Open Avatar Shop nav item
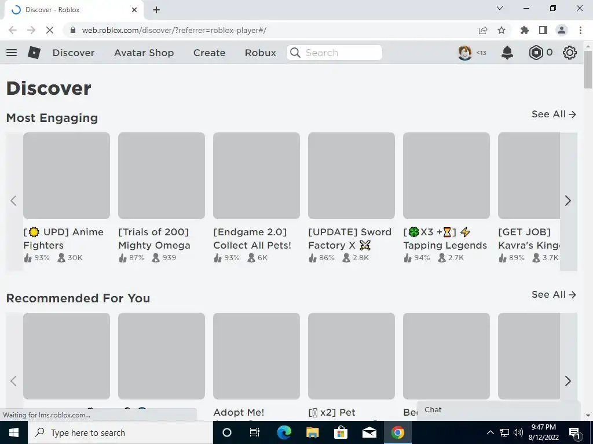The width and height of the screenshot is (593, 444). (144, 53)
